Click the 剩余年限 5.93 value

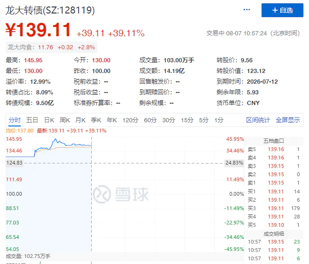coord(253,92)
